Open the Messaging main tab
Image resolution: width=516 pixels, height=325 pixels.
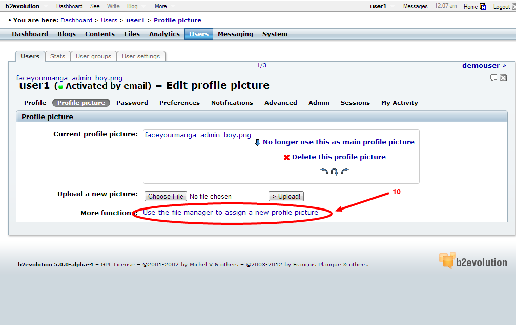coord(235,34)
